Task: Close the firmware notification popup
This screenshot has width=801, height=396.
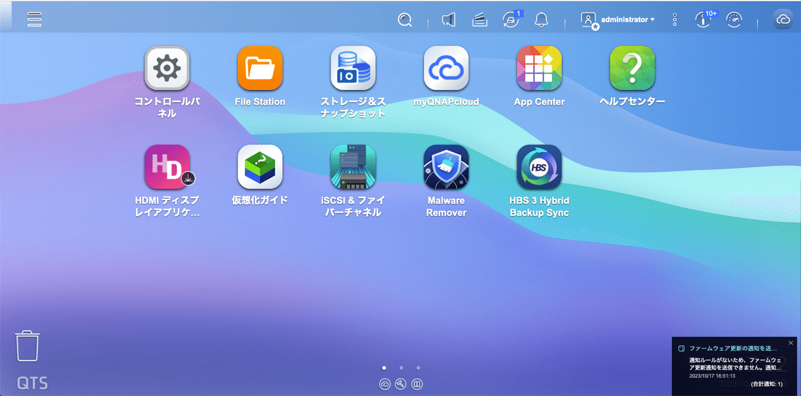Action: tap(791, 343)
